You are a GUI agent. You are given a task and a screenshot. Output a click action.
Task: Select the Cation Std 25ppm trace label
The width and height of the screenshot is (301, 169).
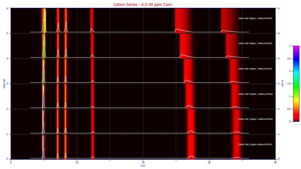coord(255,44)
